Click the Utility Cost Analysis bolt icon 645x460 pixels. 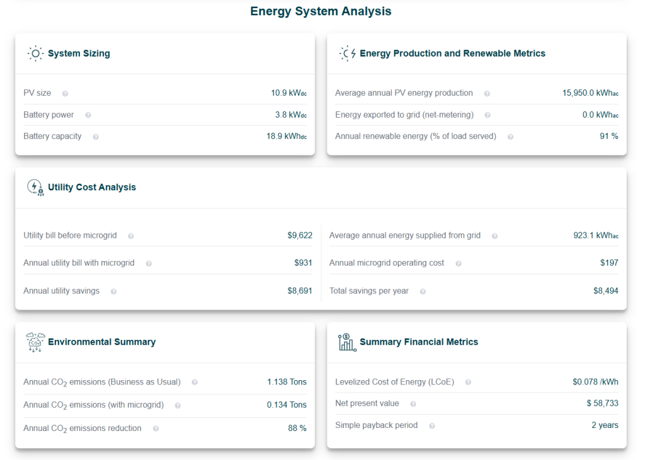pos(35,188)
